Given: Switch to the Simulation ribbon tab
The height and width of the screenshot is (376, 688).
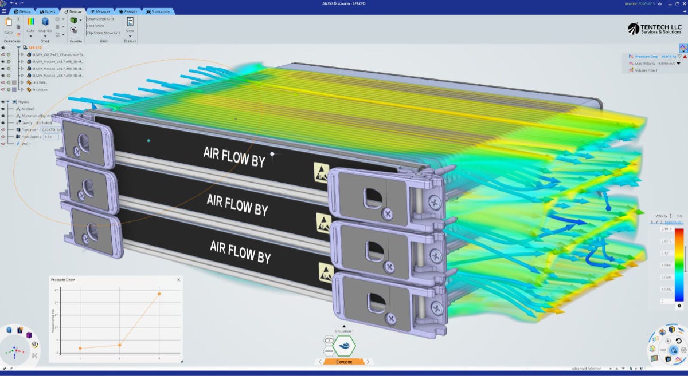Looking at the screenshot, I should [x=157, y=11].
